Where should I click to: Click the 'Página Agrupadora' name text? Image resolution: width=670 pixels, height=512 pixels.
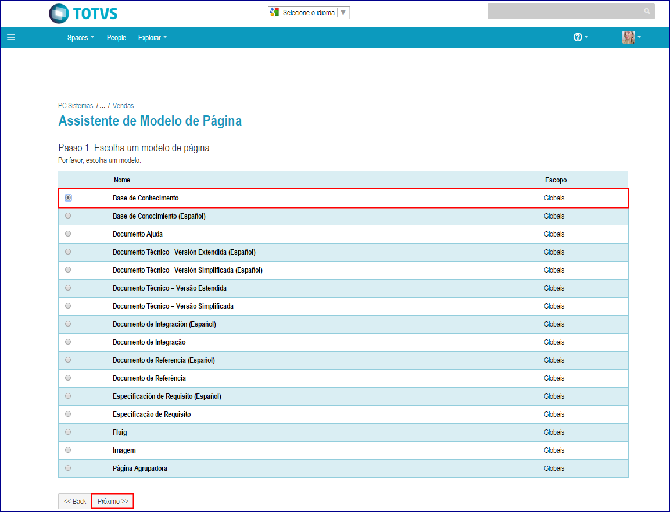click(x=139, y=468)
